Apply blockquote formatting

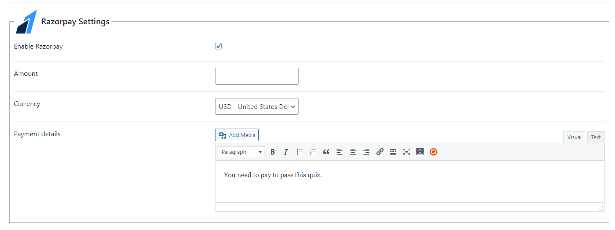pyautogui.click(x=326, y=152)
